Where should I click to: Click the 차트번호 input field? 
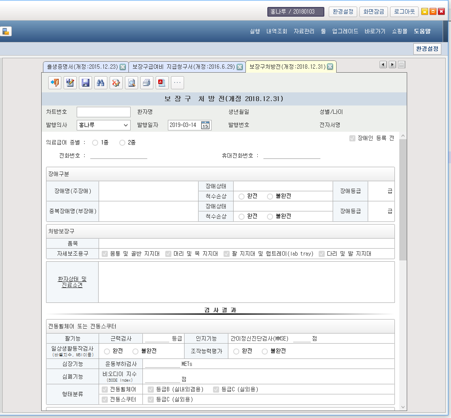pos(103,112)
